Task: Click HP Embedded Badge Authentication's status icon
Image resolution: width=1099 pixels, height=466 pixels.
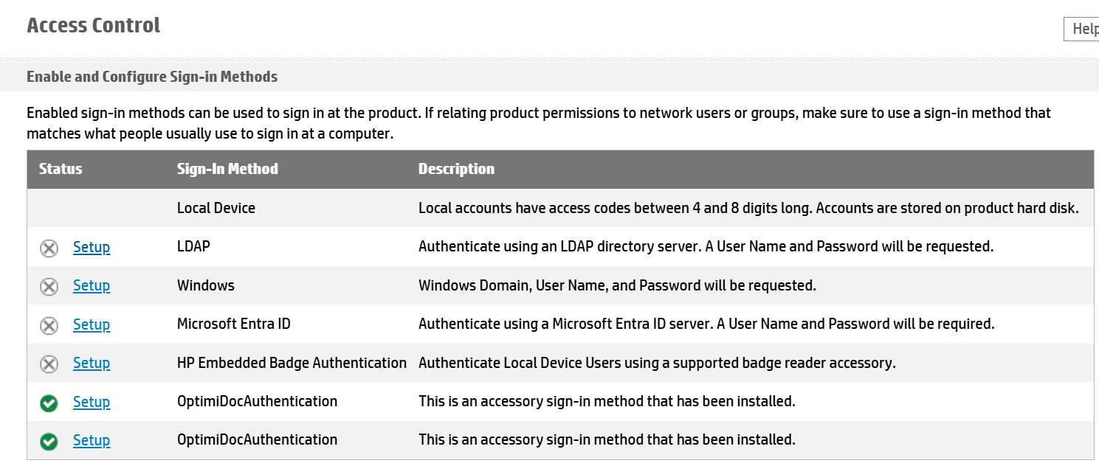Action: click(49, 364)
